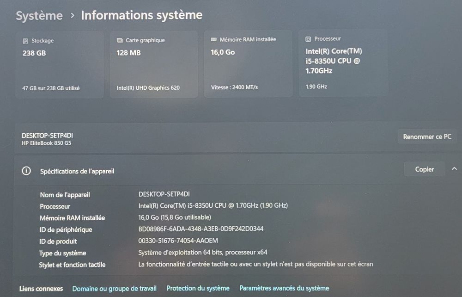Click the Liens connexes label

pyautogui.click(x=41, y=289)
